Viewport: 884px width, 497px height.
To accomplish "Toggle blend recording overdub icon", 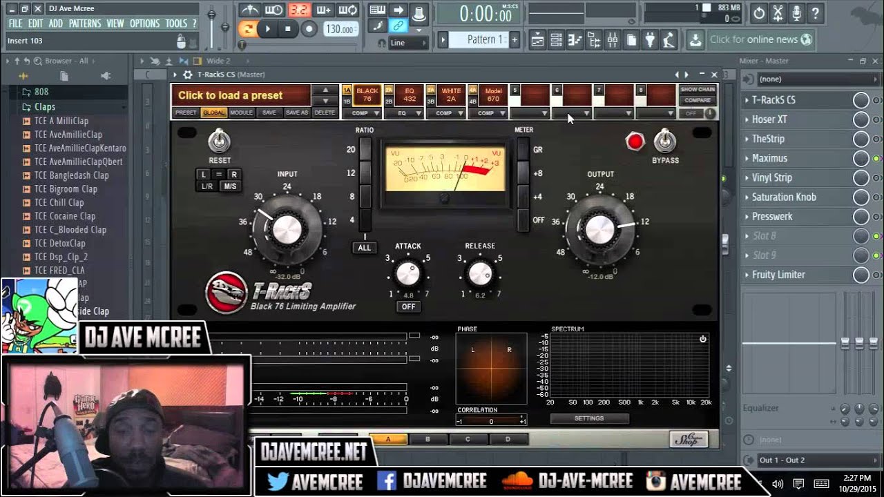I will [324, 10].
